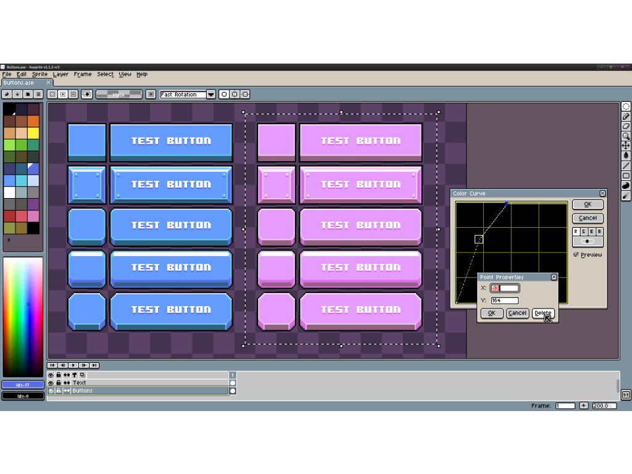This screenshot has width=632, height=474.
Task: Click Delete in Point Properties dialog
Action: (543, 313)
